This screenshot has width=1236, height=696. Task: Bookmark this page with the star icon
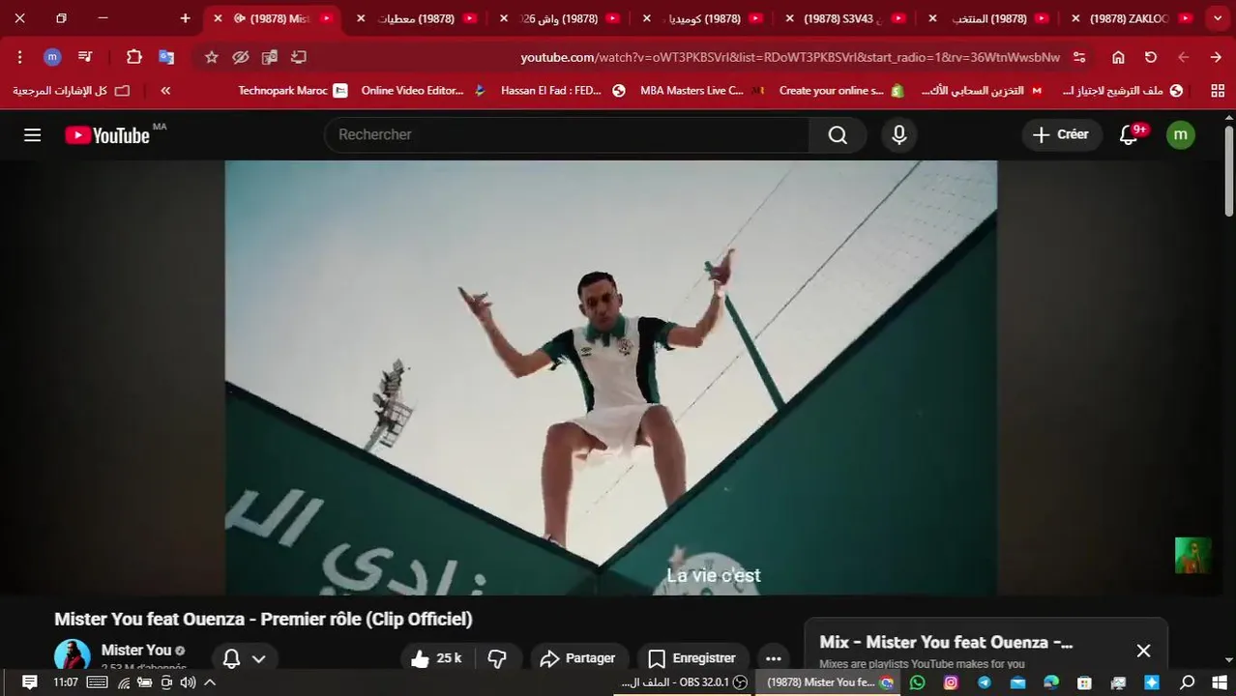pyautogui.click(x=211, y=57)
